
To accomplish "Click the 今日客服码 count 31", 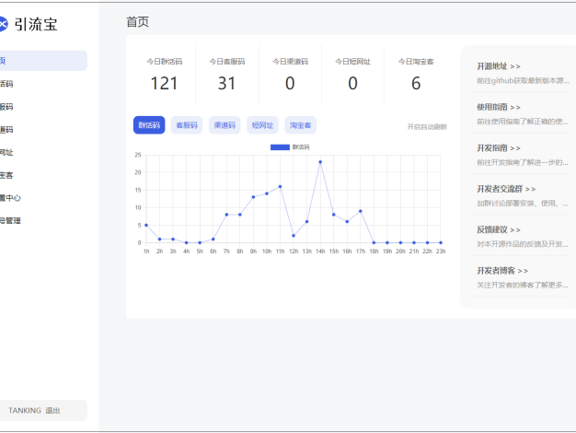I will tap(226, 83).
